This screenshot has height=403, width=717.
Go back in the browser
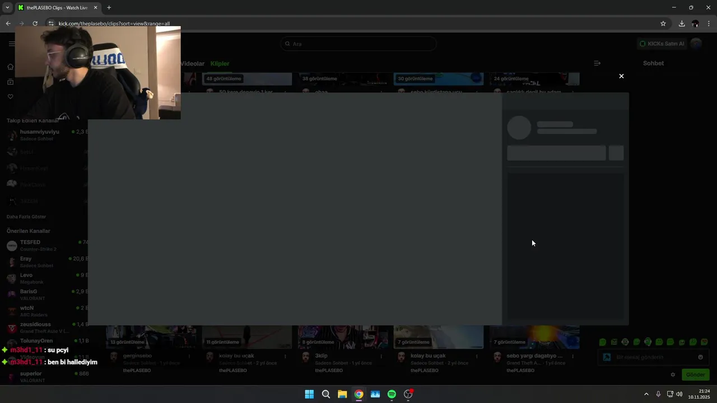[x=8, y=24]
